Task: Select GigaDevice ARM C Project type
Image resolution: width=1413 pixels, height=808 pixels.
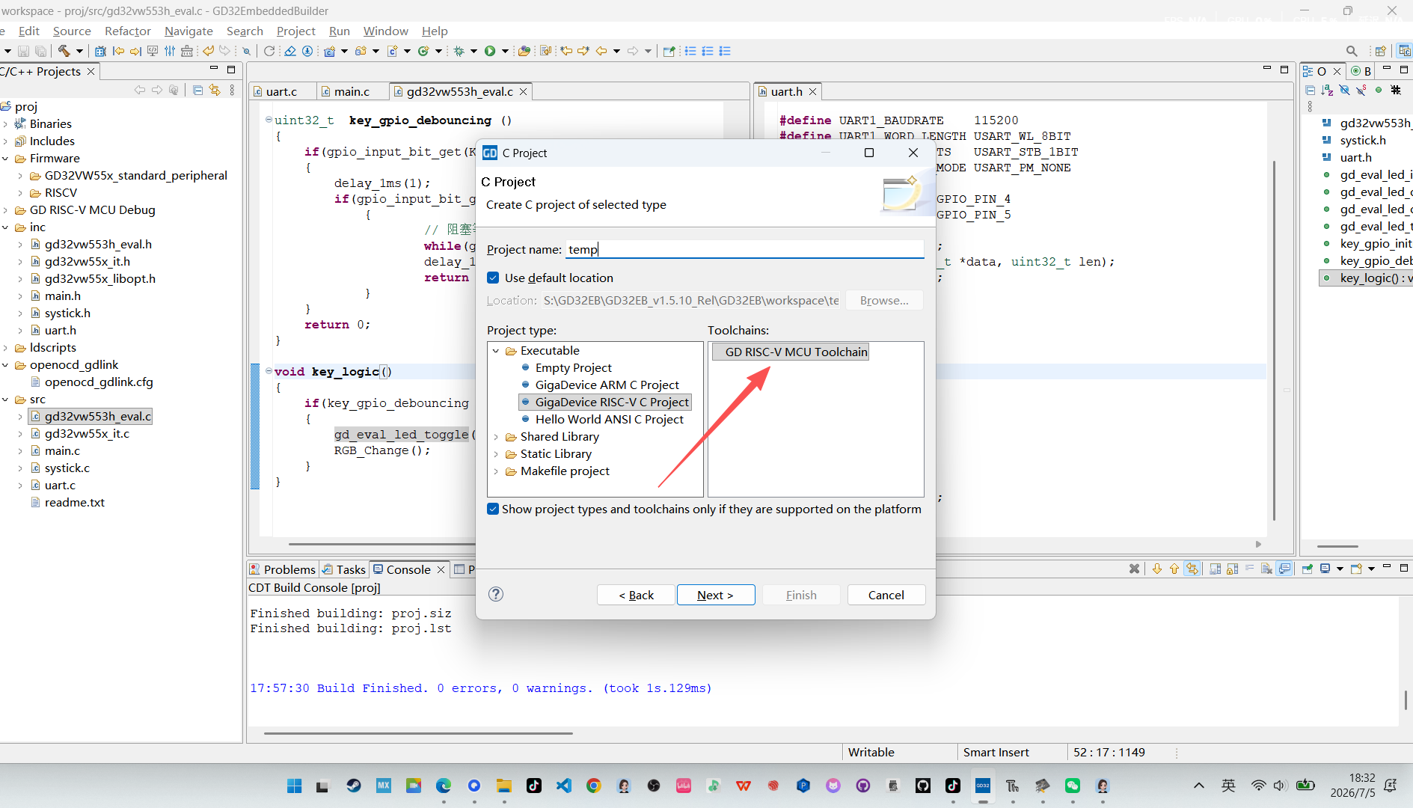Action: (x=607, y=385)
